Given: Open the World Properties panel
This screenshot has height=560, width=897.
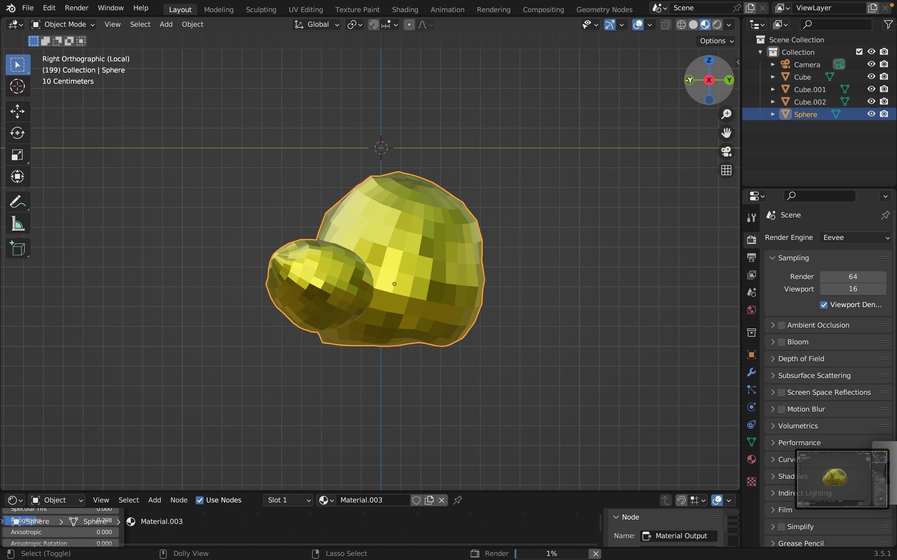Looking at the screenshot, I should (x=751, y=310).
